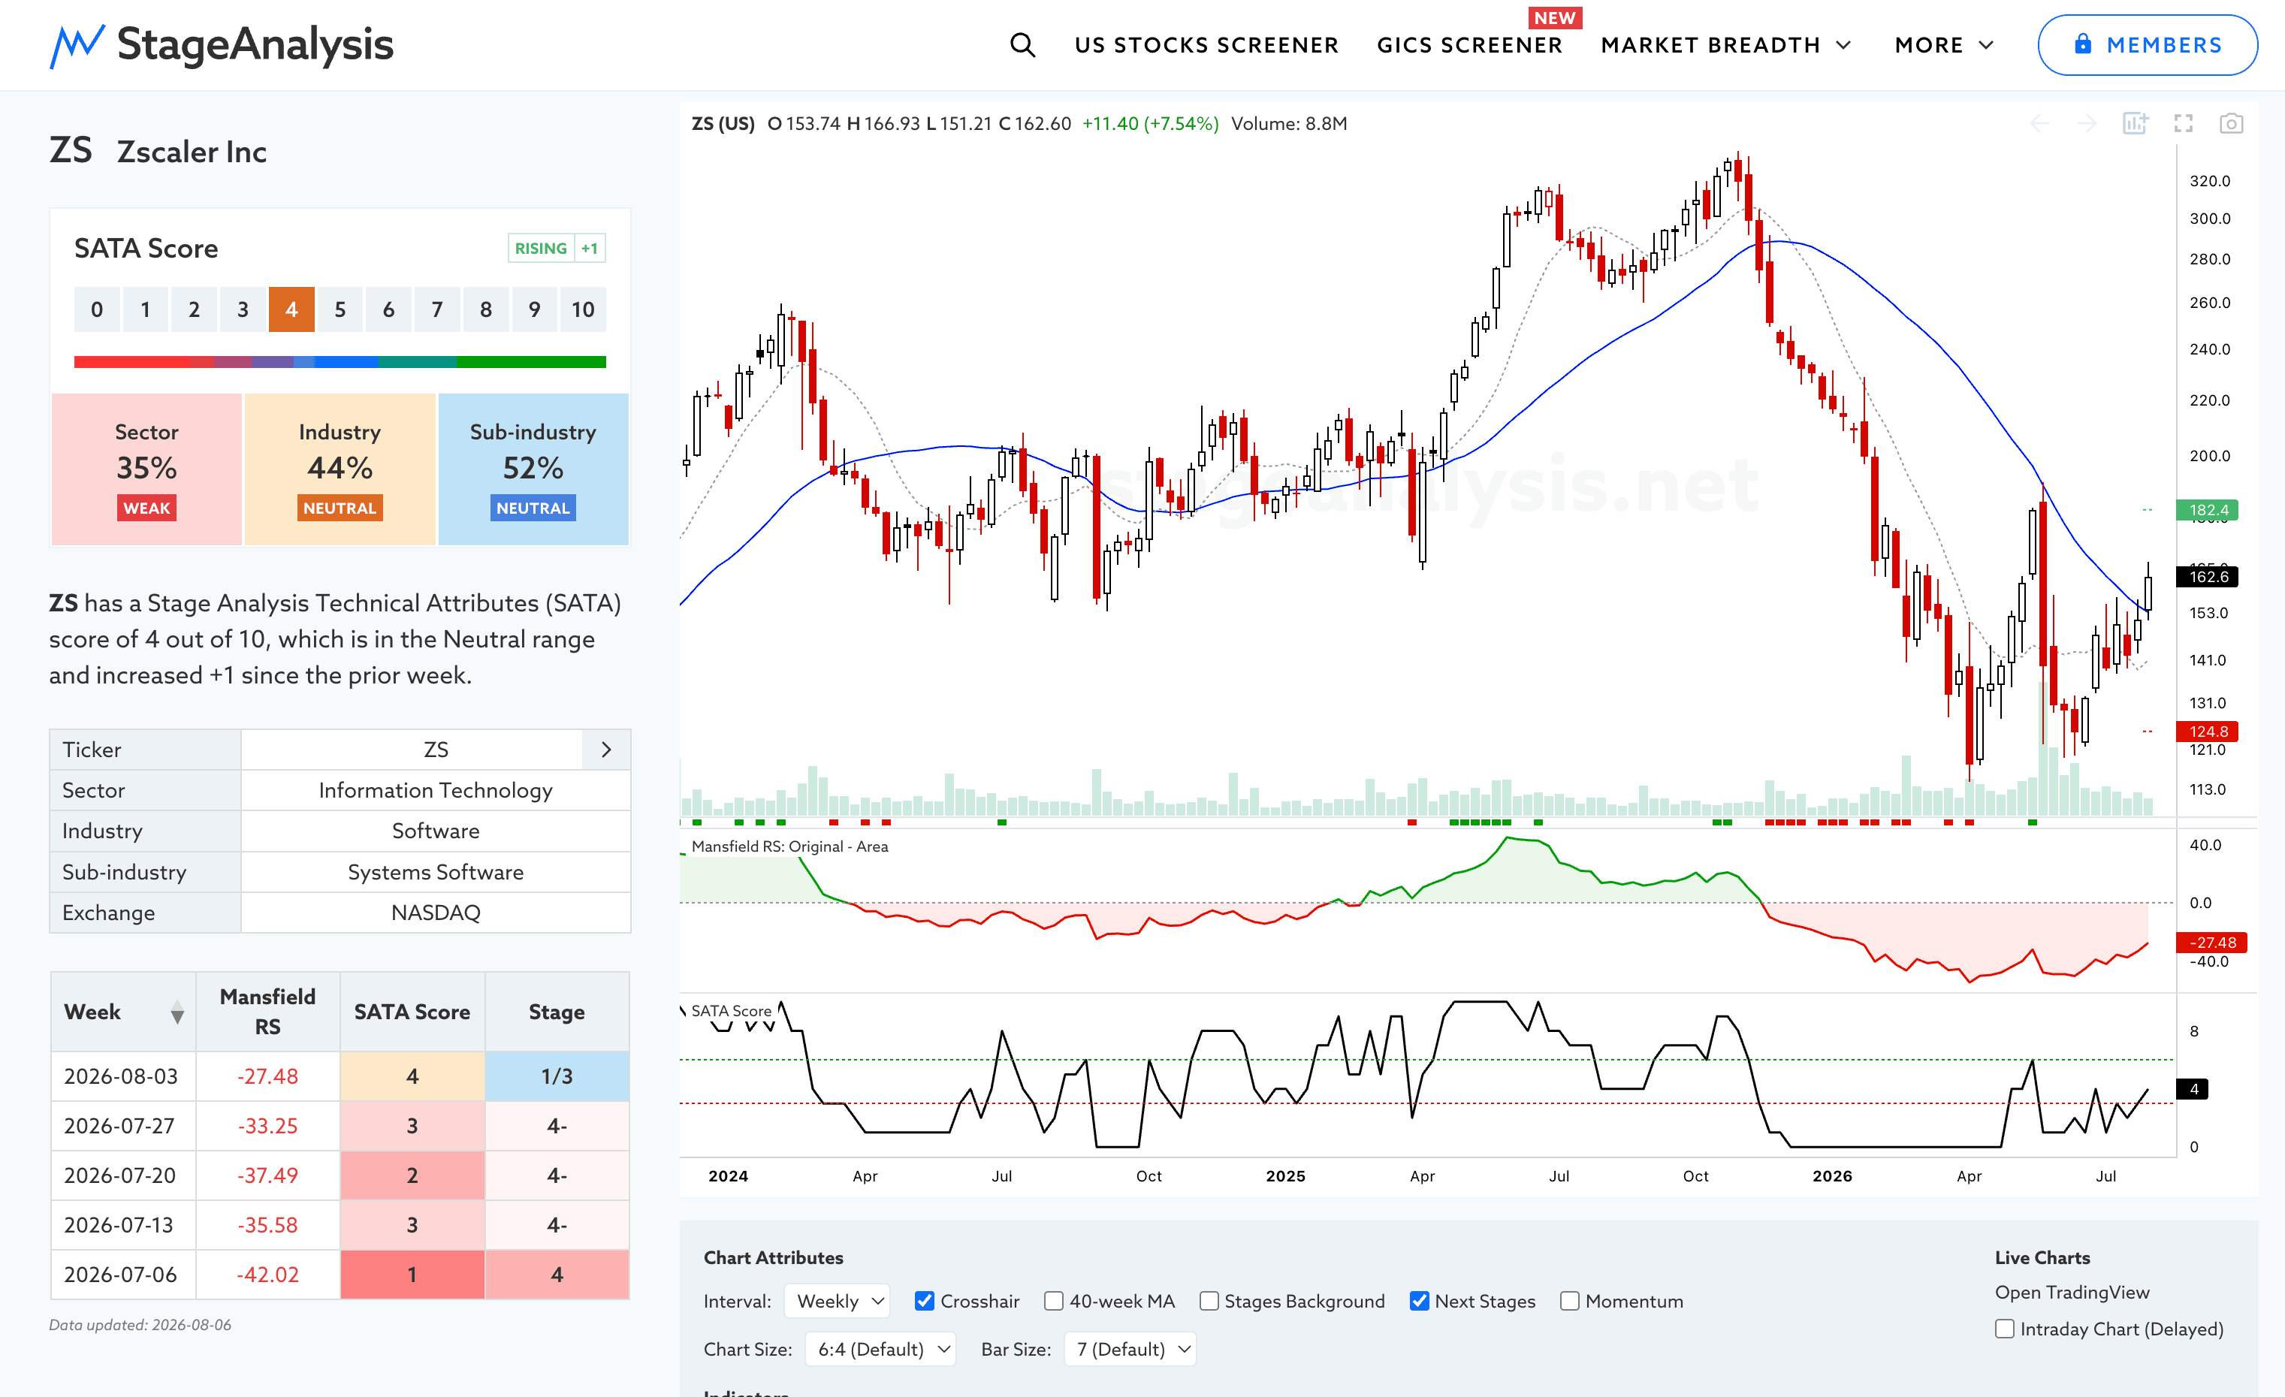The height and width of the screenshot is (1397, 2285).
Task: Click the Zscaler Inc heading
Action: click(192, 151)
